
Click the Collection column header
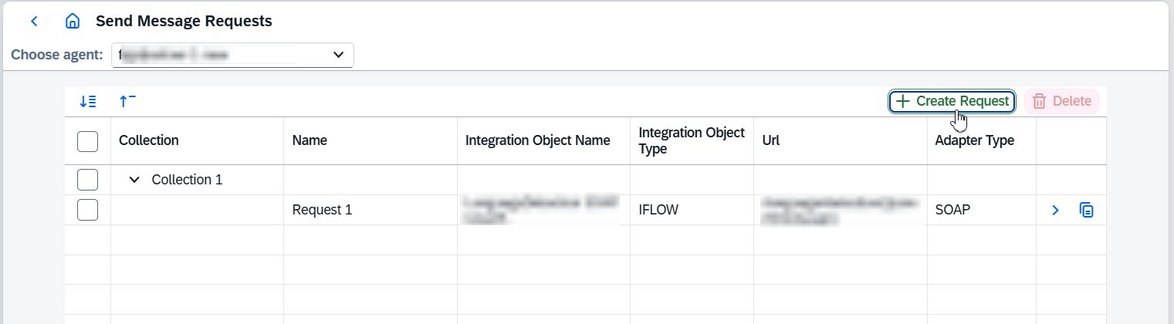pyautogui.click(x=149, y=140)
